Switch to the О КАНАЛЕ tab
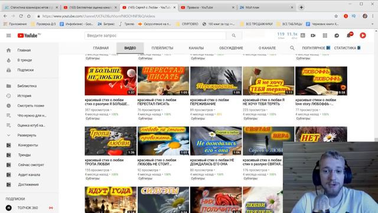Viewport: 378px width, 213px height. 267,48
